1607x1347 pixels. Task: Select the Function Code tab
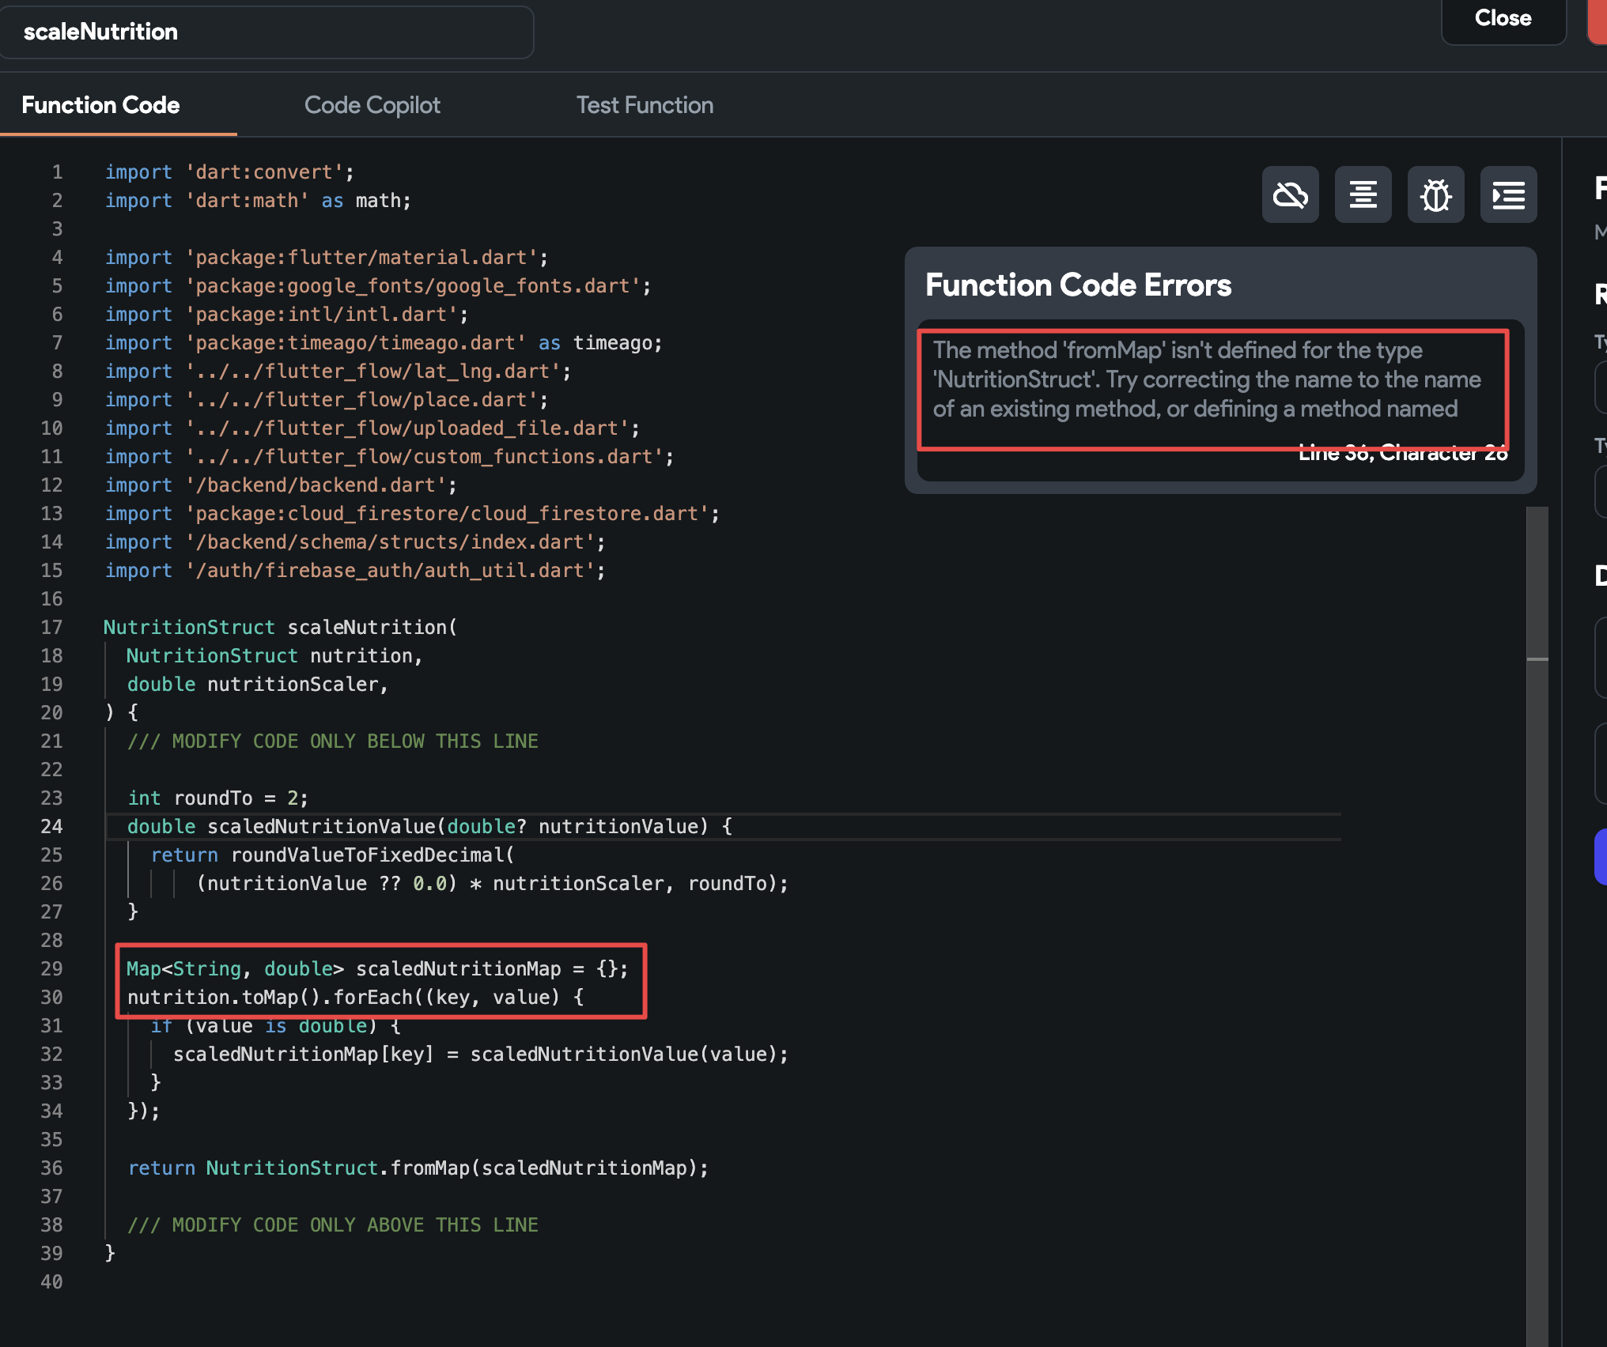[x=100, y=105]
